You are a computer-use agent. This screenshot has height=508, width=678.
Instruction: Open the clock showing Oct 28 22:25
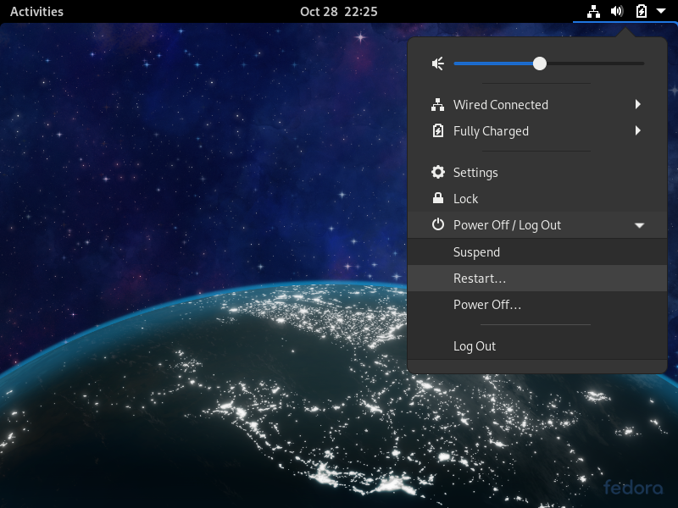tap(338, 11)
